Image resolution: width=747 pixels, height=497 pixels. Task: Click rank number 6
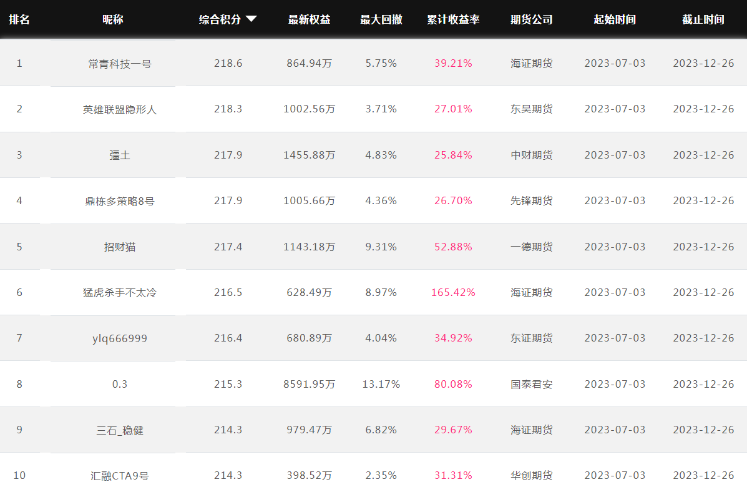point(19,293)
